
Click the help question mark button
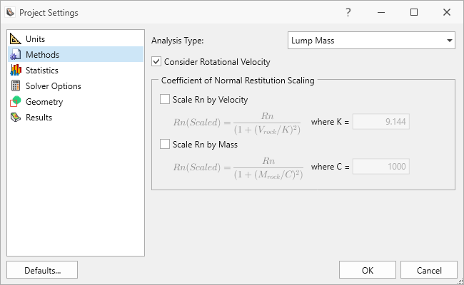click(x=348, y=12)
